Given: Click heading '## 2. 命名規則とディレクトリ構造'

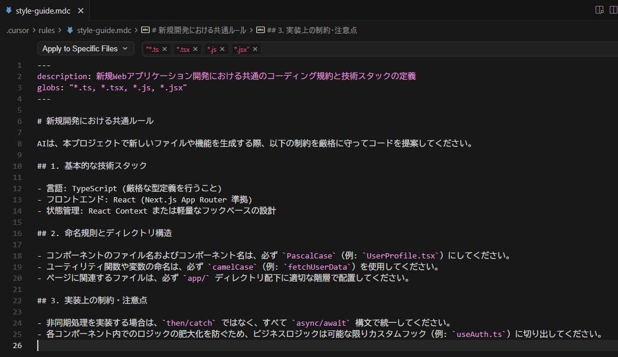Looking at the screenshot, I should coord(104,233).
